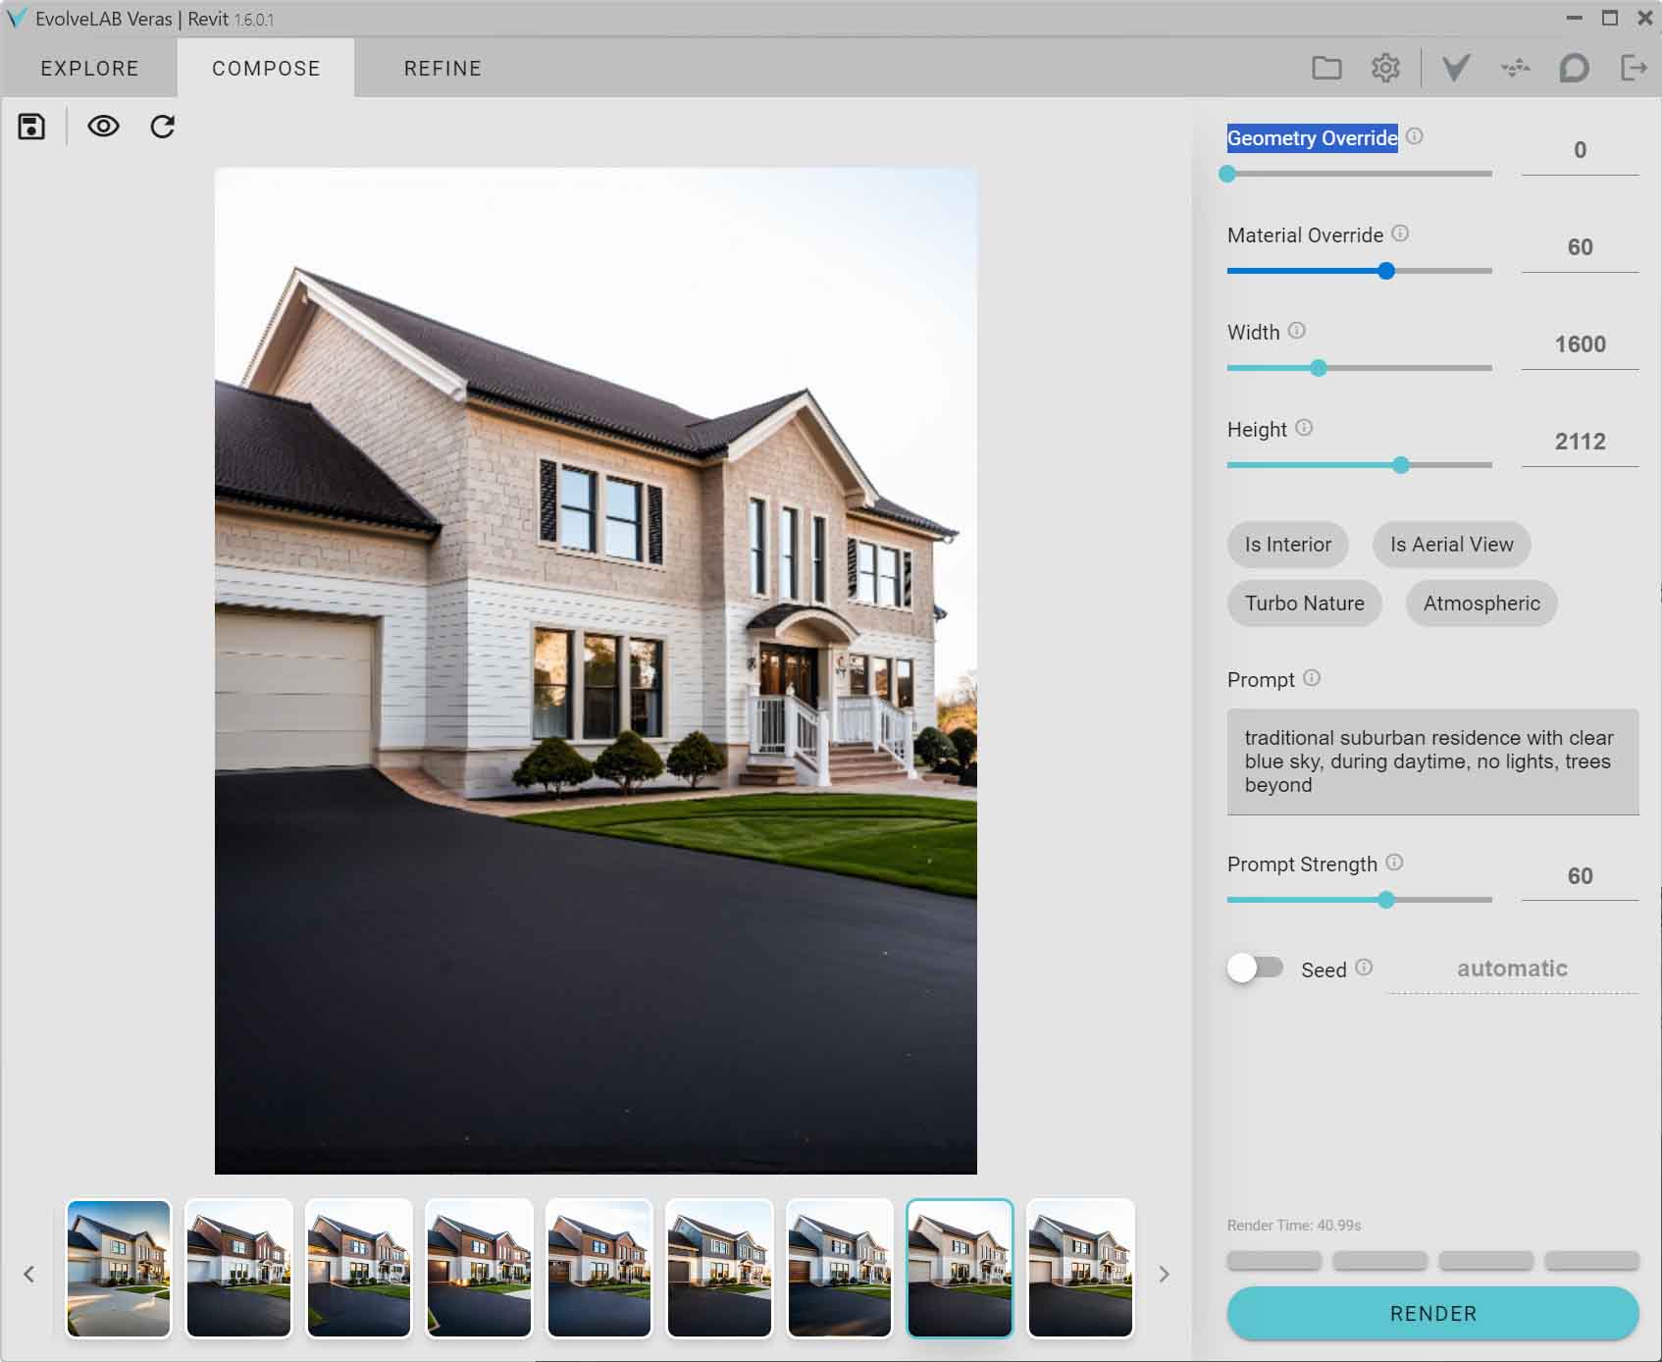The height and width of the screenshot is (1362, 1662).
Task: Click the Veras logo icon in the toolbar
Action: tap(1455, 68)
